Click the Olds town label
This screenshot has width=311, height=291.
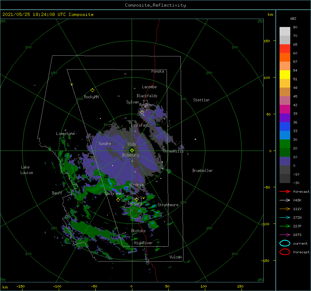pyautogui.click(x=132, y=144)
